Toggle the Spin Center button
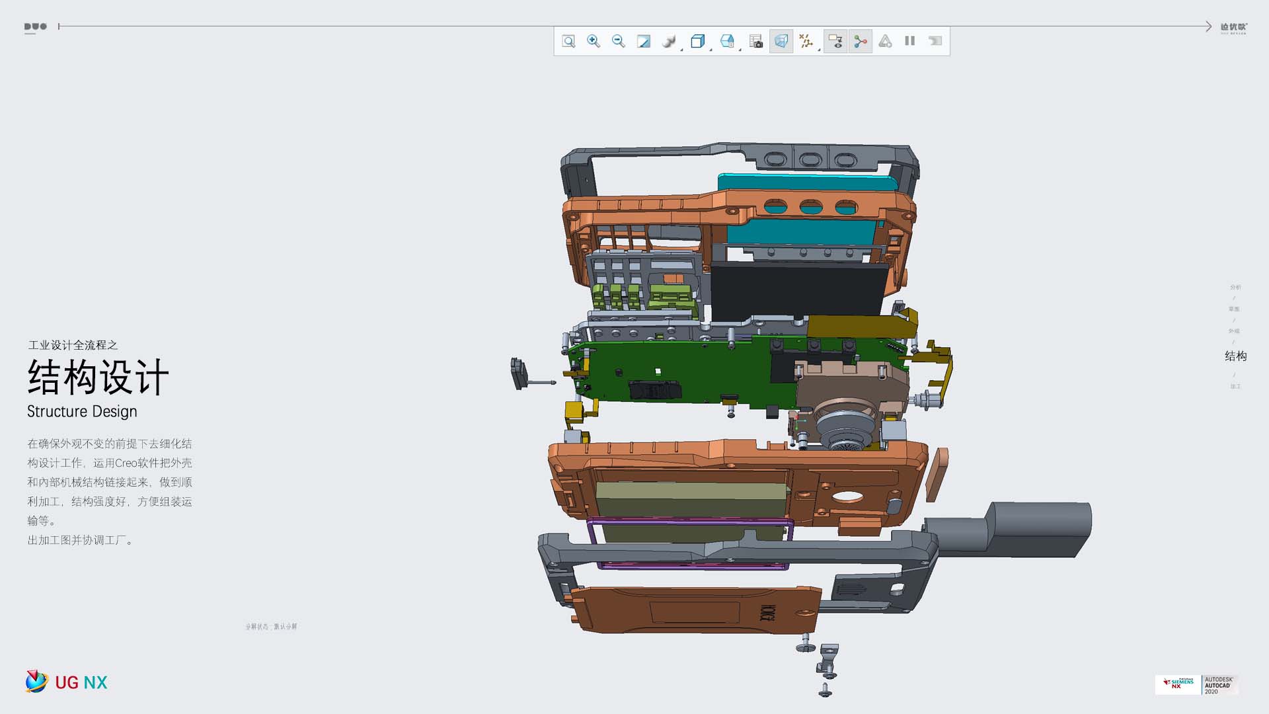 click(x=861, y=42)
